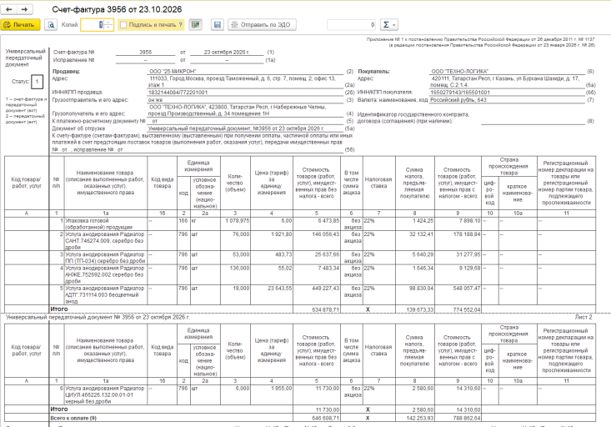
Task: Go forward with the right arrow button
Action: (24, 9)
